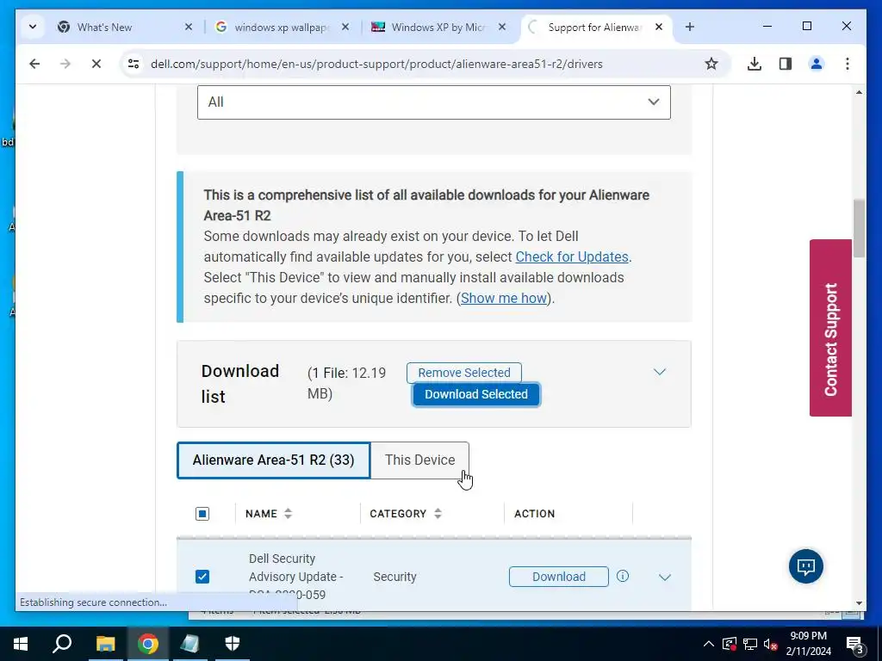Uncheck Dell Security Advisory Update checkbox
882x661 pixels.
click(x=202, y=577)
